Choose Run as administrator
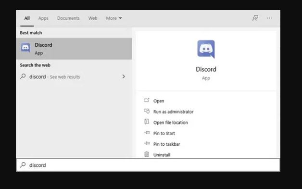This screenshot has width=302, height=189. [x=173, y=112]
